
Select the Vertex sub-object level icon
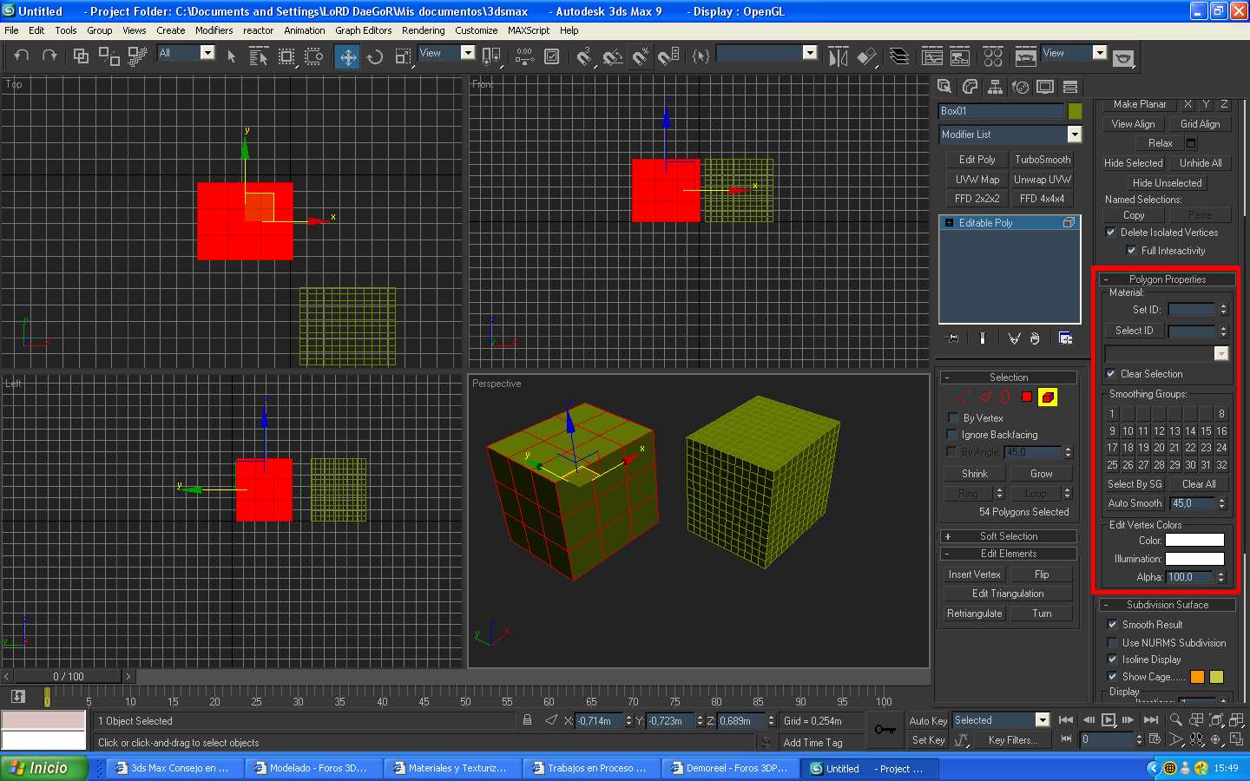964,397
